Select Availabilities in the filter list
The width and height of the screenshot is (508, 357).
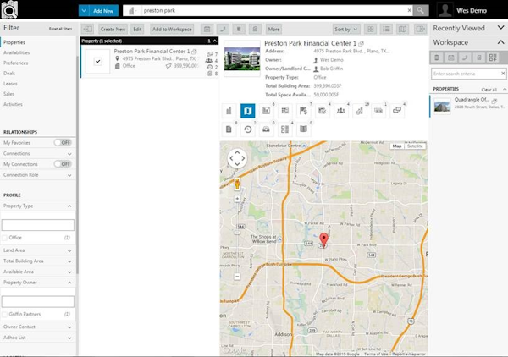[15, 52]
